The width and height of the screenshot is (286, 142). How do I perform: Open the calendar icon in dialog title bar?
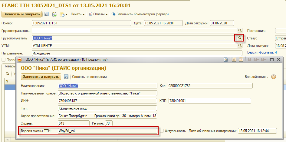(241, 60)
